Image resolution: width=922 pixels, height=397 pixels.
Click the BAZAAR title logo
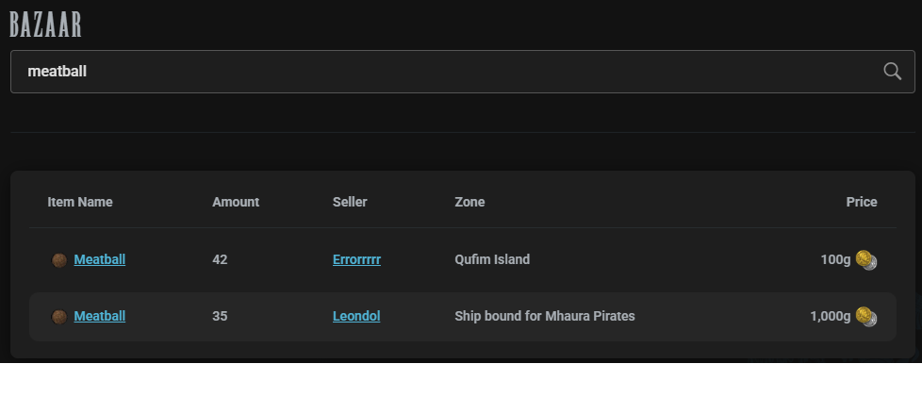[x=46, y=24]
